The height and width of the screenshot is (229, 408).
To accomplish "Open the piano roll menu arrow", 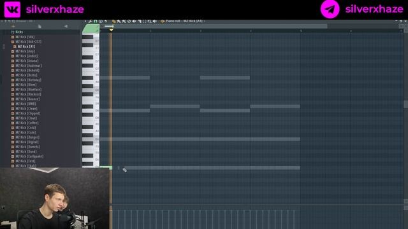I will click(85, 21).
